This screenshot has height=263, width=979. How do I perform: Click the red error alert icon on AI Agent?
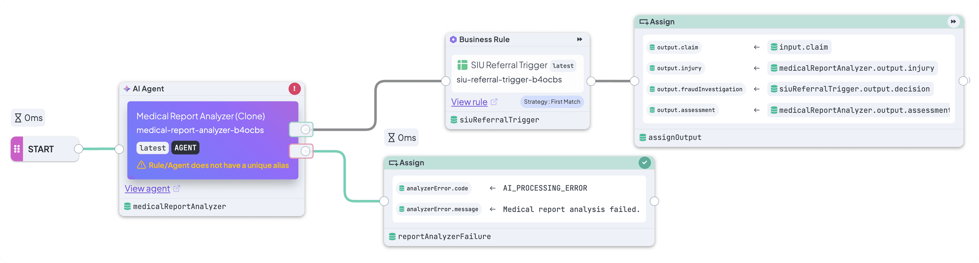tap(295, 89)
